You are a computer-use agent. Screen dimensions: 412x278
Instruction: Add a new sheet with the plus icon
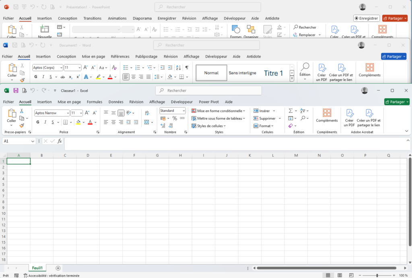coord(58,268)
